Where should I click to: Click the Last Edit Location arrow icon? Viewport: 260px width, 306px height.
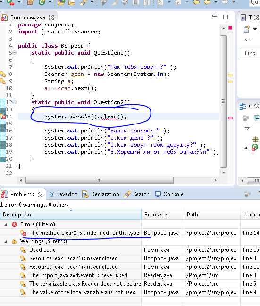point(196,2)
